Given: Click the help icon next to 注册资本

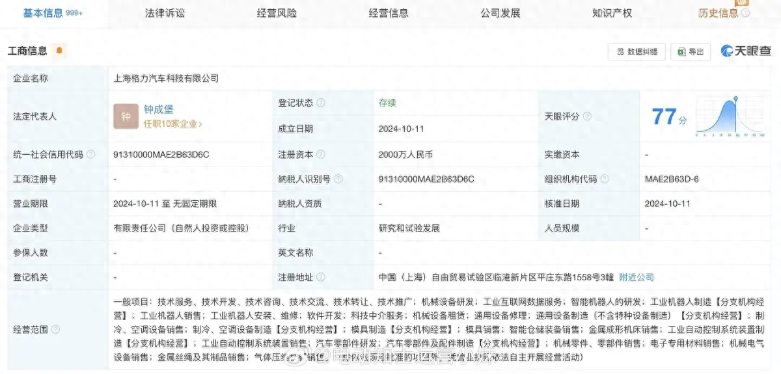Looking at the screenshot, I should click(x=321, y=155).
